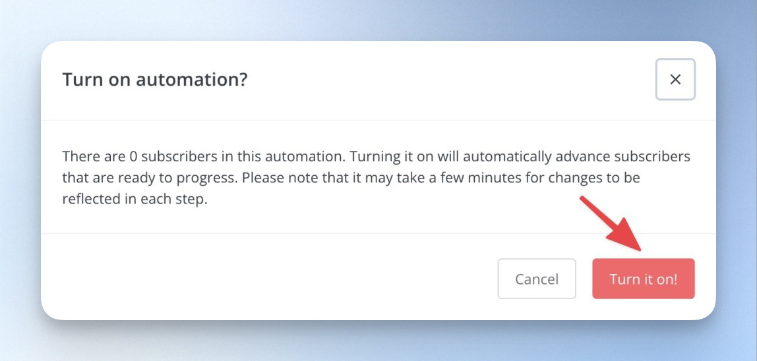The width and height of the screenshot is (757, 361).
Task: Click the tip of the red arrow
Action: [x=638, y=248]
